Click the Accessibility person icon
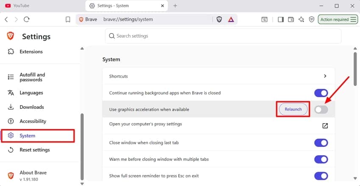 click(x=11, y=121)
